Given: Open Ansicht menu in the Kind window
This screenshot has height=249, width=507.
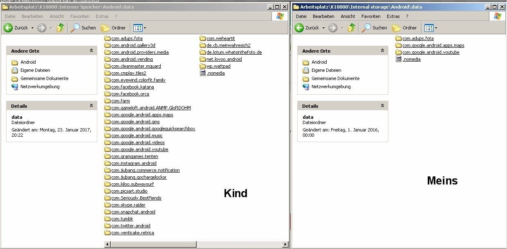Looking at the screenshot, I should 57,16.
